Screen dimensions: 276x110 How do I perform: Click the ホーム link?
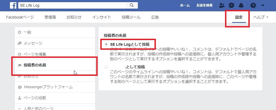[x=185, y=5]
